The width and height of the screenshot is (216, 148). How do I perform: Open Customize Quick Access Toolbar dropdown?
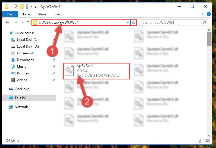point(36,7)
